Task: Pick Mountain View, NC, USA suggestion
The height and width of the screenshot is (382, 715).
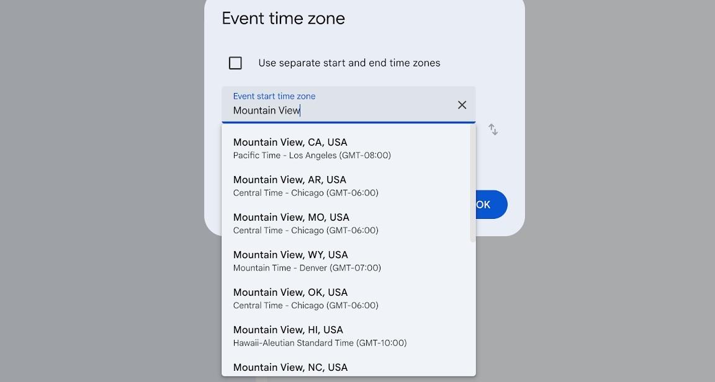Action: [x=290, y=367]
